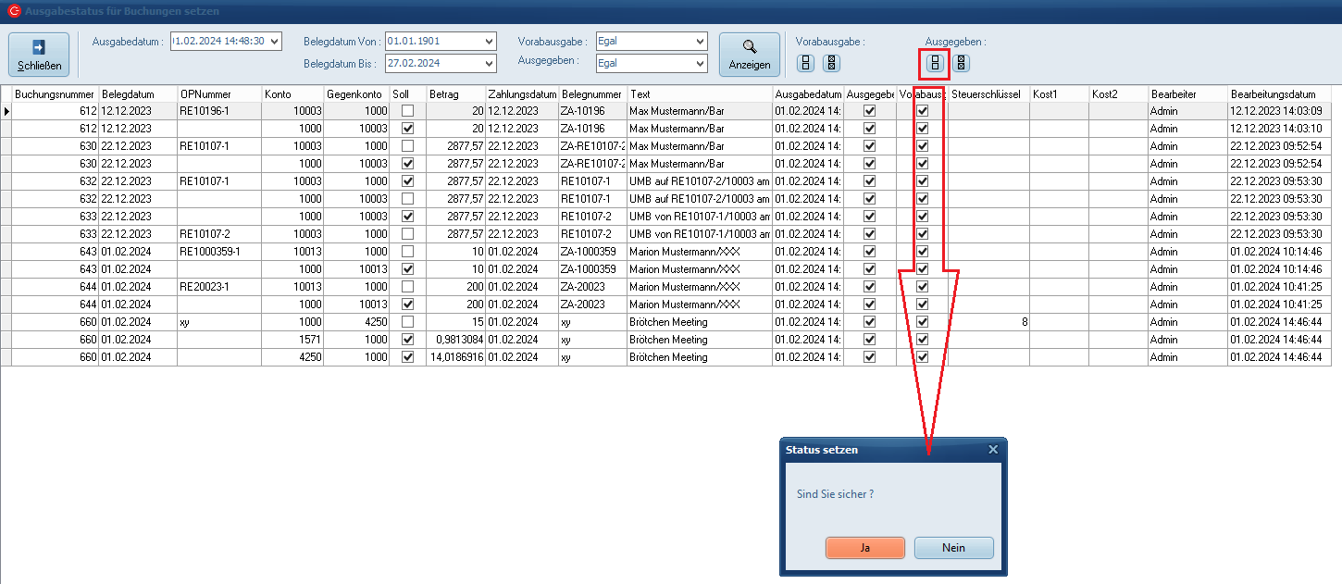Click the Schließen button in toolbar
1342x584 pixels.
point(40,55)
